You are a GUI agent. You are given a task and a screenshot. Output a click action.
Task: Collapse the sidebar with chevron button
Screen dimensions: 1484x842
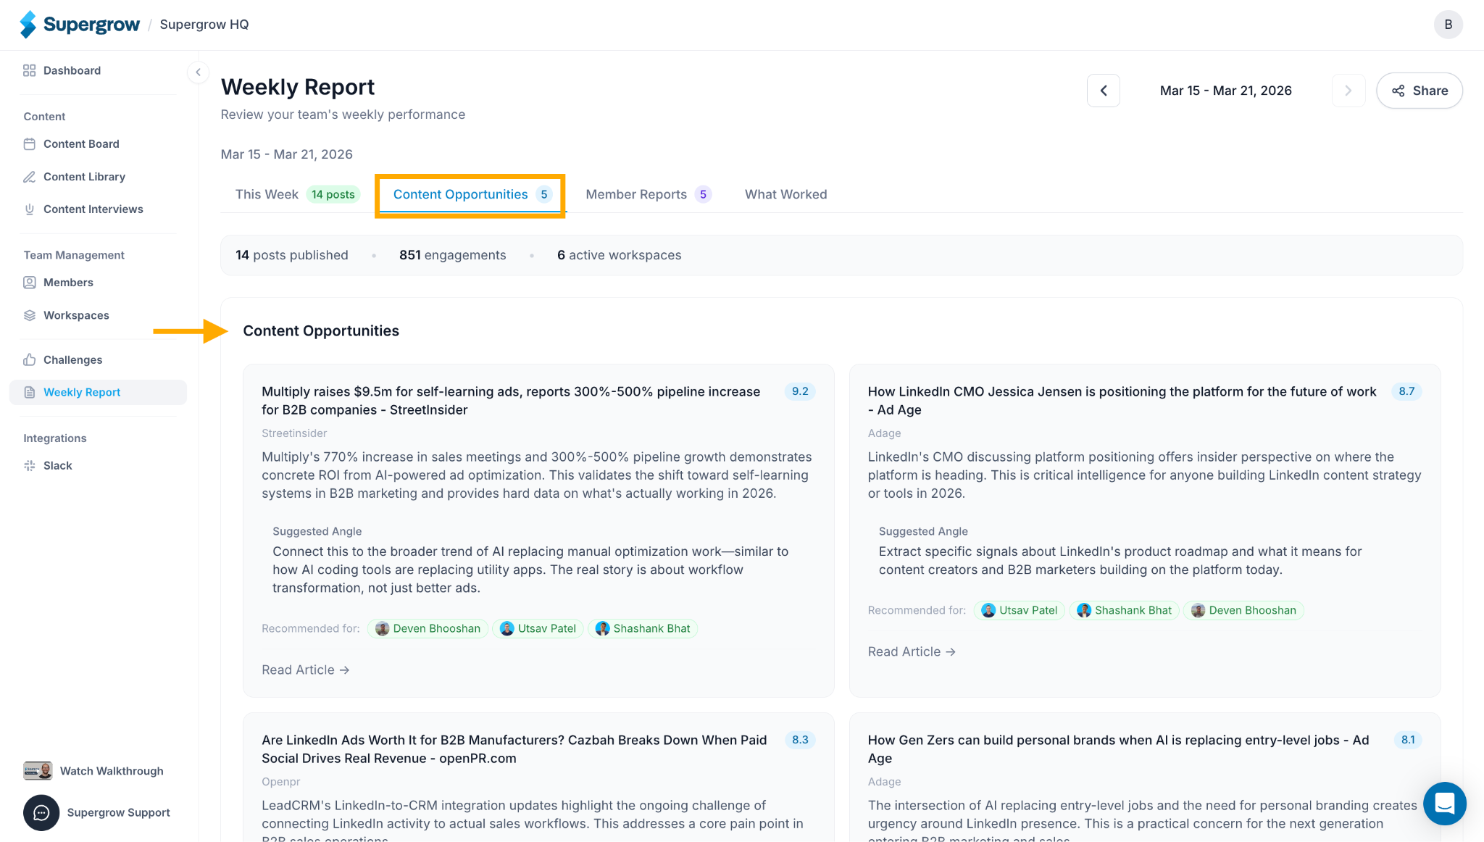198,72
